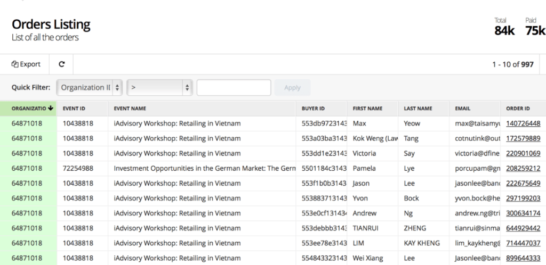Sort by the Event ID column header
This screenshot has height=265, width=546.
[x=74, y=109]
